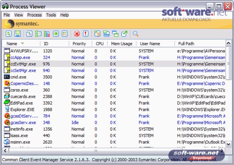This screenshot has width=234, height=165.
Task: Open the View menu
Action: click(19, 15)
